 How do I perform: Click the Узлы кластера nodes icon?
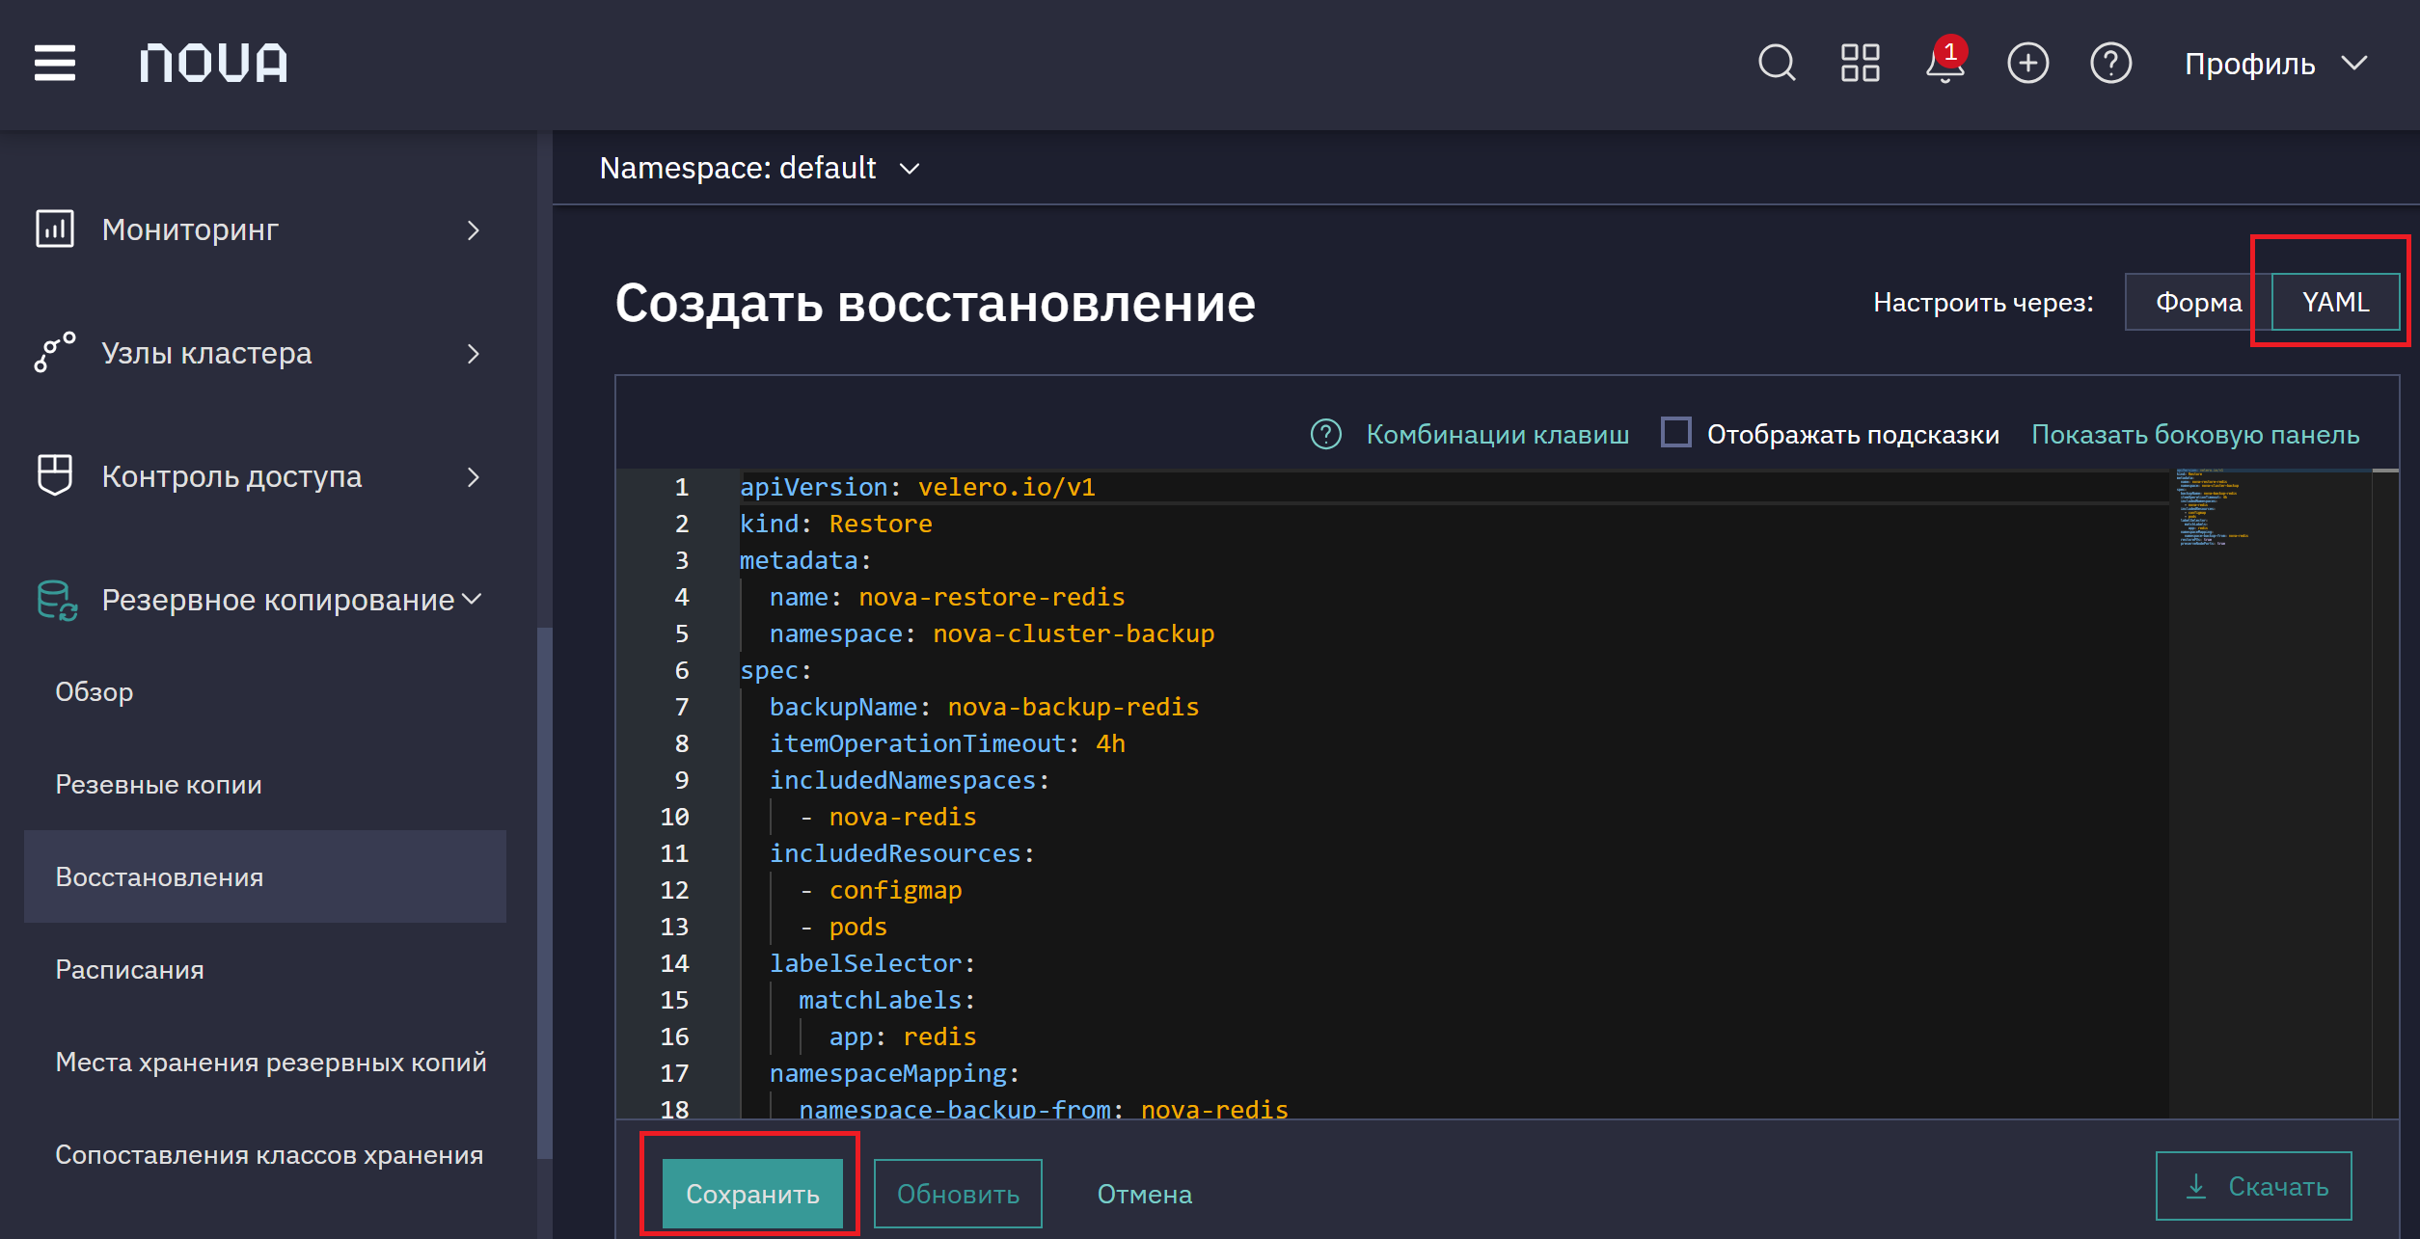click(55, 353)
